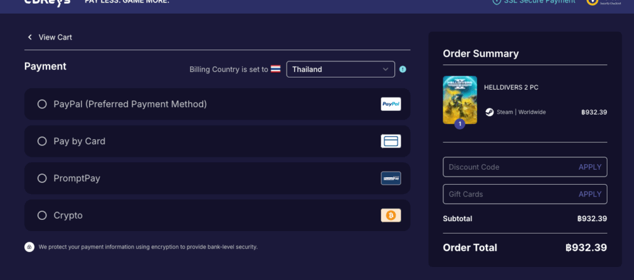The image size is (634, 280).
Task: Select the Pay by Card radio button
Action: point(42,141)
